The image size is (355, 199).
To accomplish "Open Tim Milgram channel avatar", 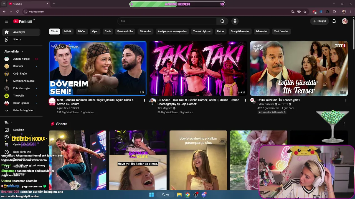I will point(153,101).
